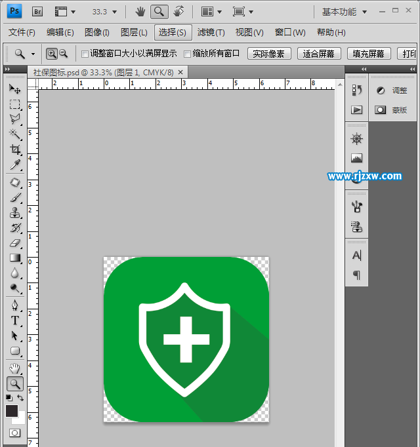This screenshot has height=447, width=420.
Task: Select the Rectangular Marquee tool
Action: (x=15, y=104)
